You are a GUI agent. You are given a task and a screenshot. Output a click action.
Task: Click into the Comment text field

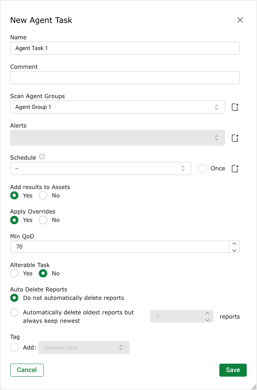[x=125, y=78]
